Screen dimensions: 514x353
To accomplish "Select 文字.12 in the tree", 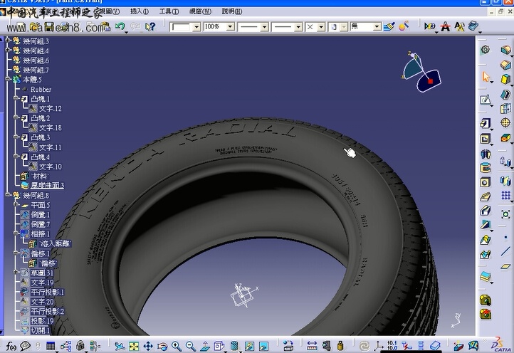I will 50,108.
